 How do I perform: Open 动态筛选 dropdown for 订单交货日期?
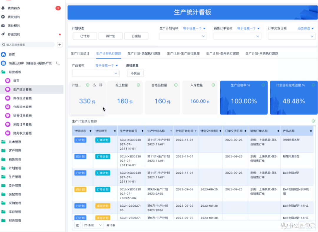[x=306, y=28]
